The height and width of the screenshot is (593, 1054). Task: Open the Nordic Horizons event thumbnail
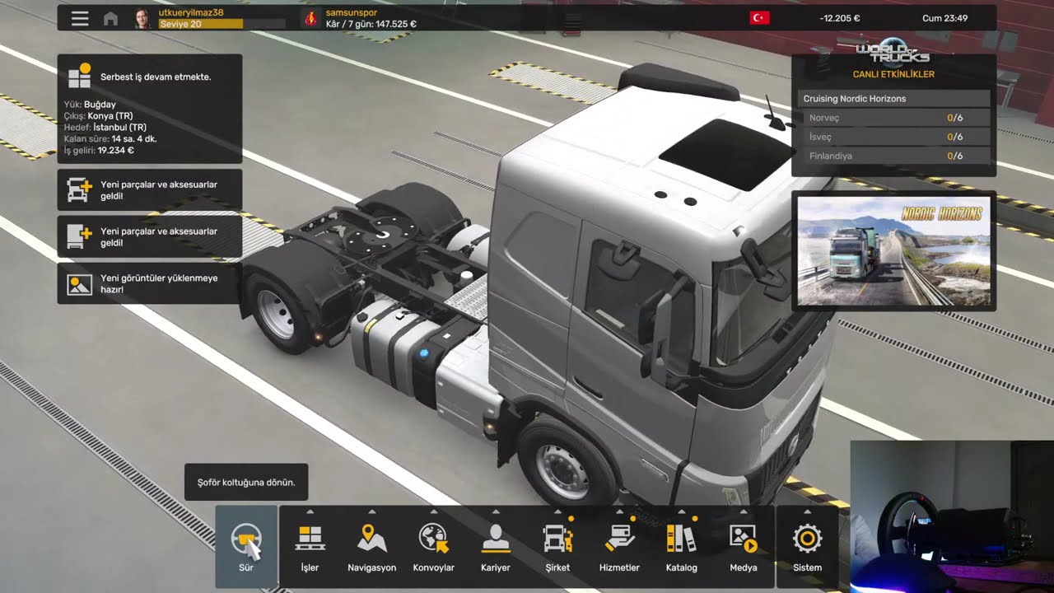[x=894, y=251]
